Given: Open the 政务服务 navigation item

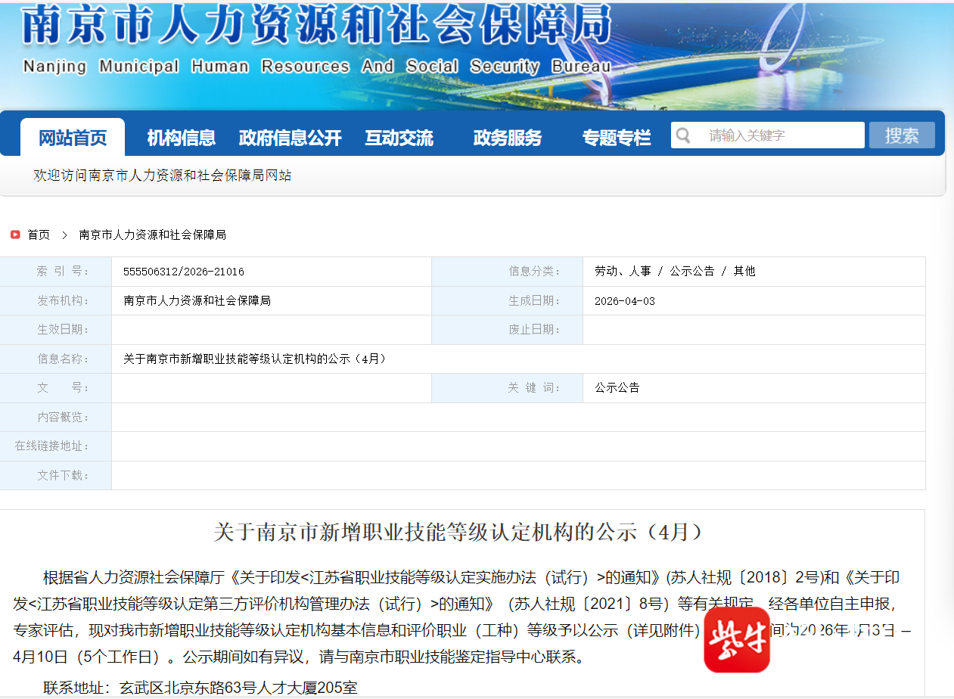Looking at the screenshot, I should (x=508, y=138).
